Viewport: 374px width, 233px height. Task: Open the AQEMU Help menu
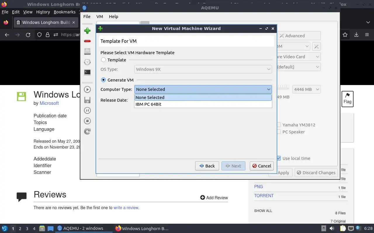pos(113,17)
